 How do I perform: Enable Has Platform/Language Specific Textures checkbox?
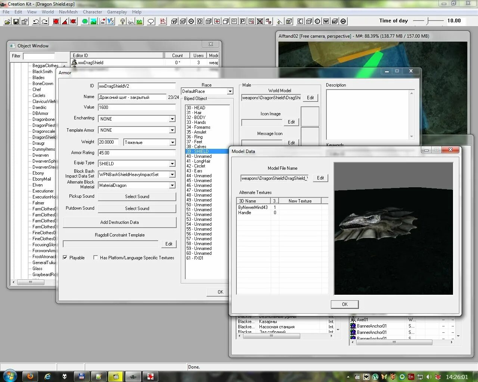coord(96,257)
